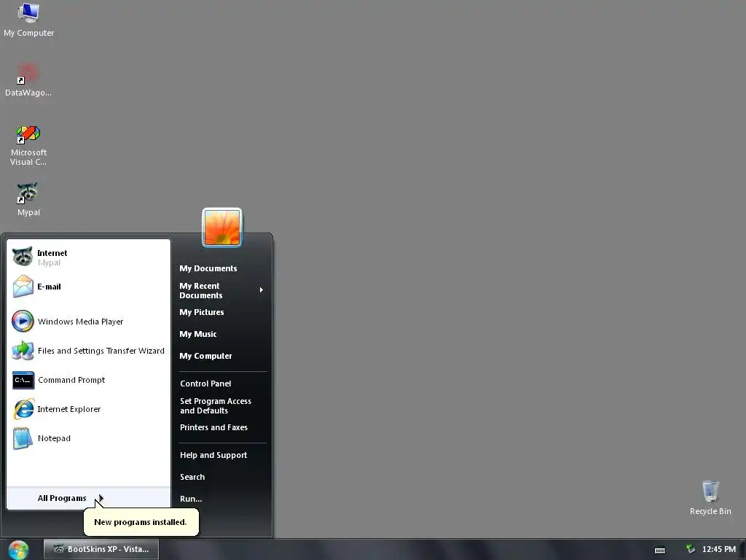Open the Run... dialog
The image size is (746, 560).
(191, 499)
